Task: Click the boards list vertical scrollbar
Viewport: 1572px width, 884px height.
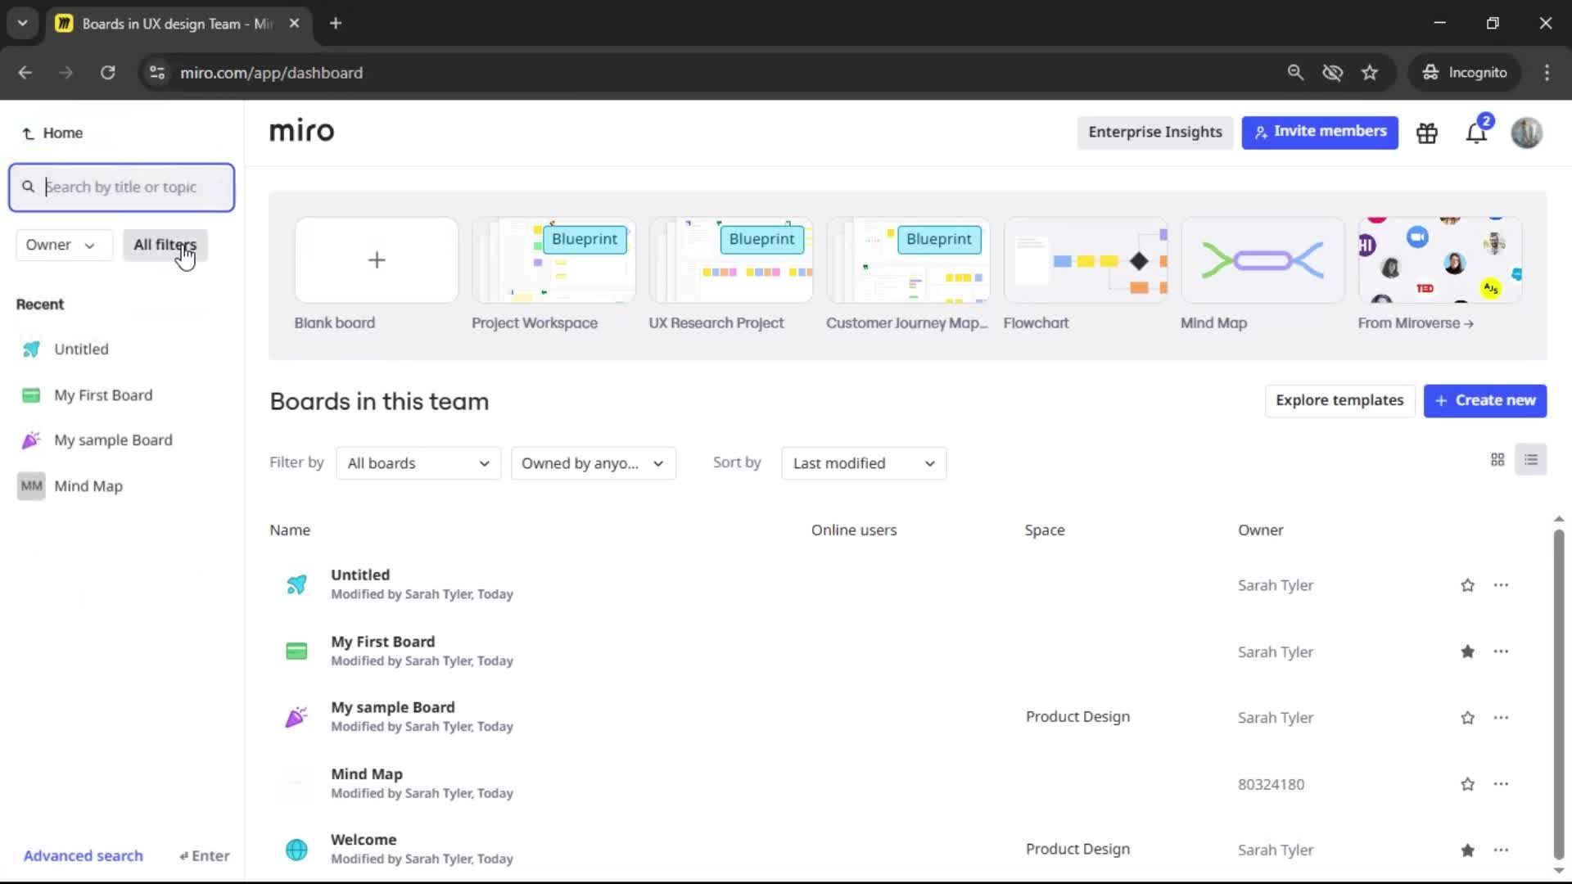Action: (x=1558, y=696)
